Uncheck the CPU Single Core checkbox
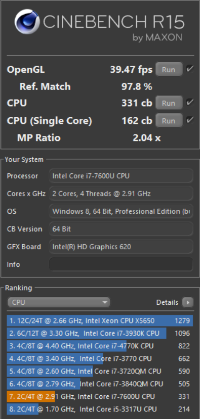200x419 pixels. [x=190, y=120]
